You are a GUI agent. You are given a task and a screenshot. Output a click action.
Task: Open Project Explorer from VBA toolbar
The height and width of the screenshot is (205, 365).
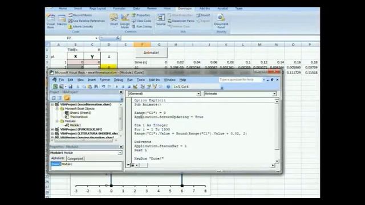coord(143,87)
